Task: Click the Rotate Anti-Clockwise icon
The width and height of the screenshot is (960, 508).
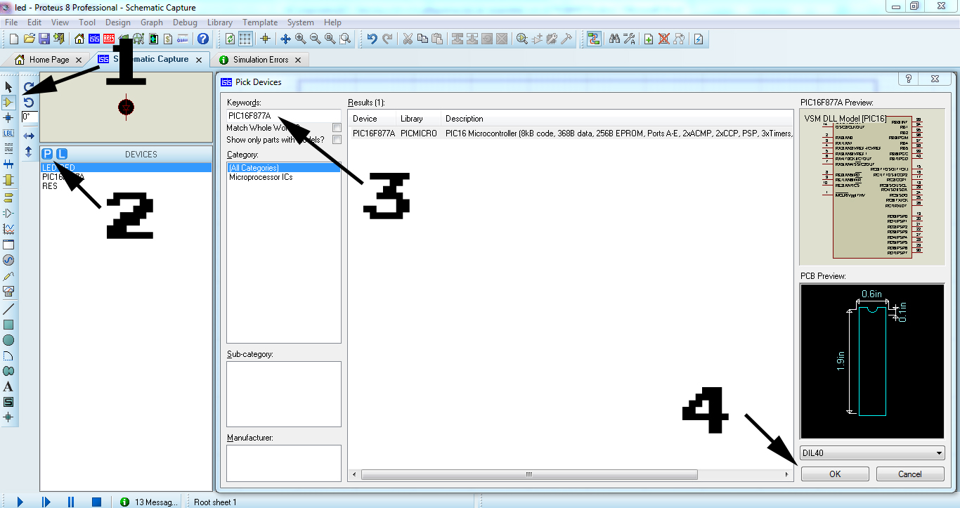Action: point(29,103)
